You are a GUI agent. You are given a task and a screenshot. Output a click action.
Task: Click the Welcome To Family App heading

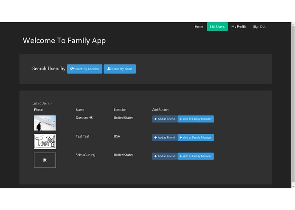pos(64,41)
